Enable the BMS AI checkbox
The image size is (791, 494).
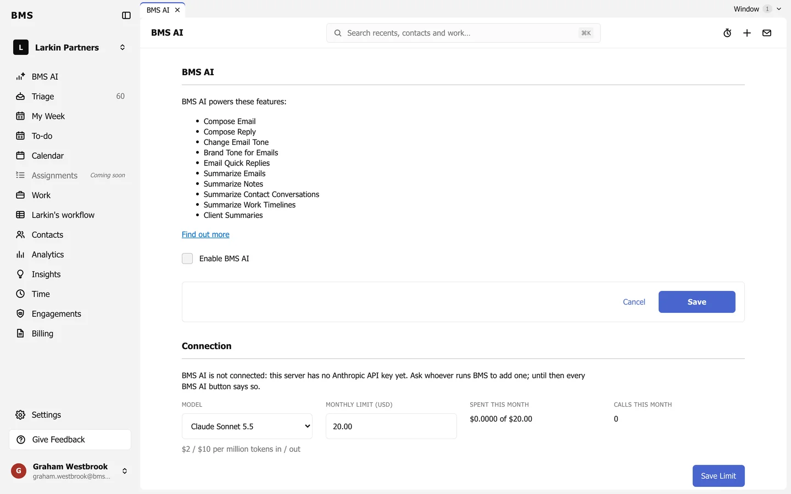pos(187,259)
